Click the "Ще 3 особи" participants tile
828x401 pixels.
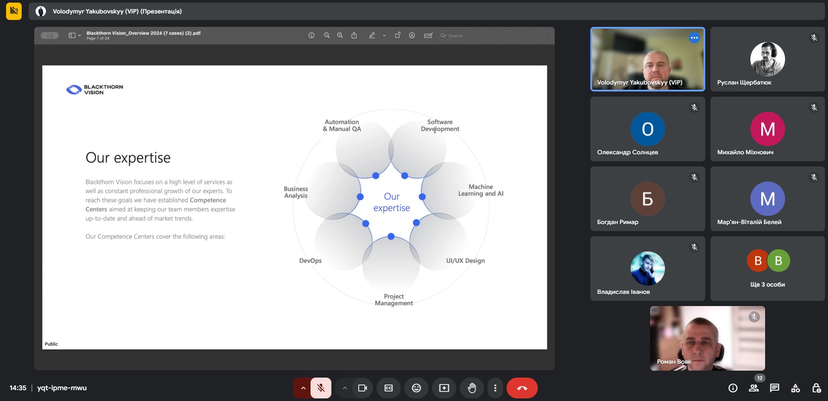tap(767, 268)
